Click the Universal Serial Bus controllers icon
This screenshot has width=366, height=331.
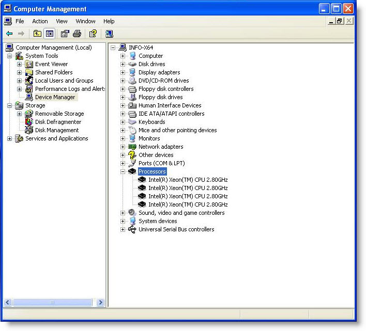132,229
